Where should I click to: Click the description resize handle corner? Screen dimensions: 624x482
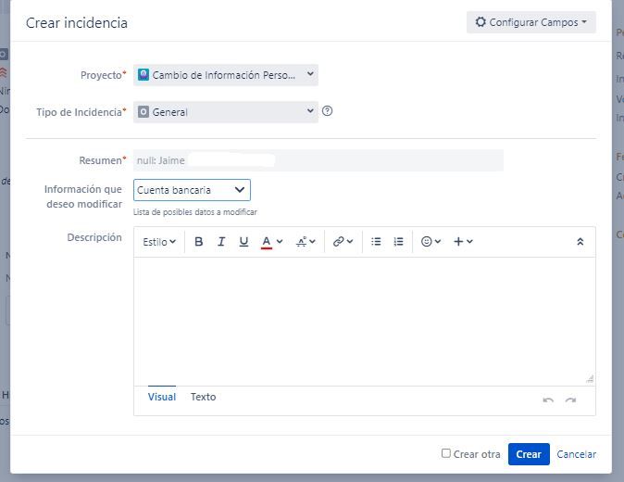click(590, 379)
